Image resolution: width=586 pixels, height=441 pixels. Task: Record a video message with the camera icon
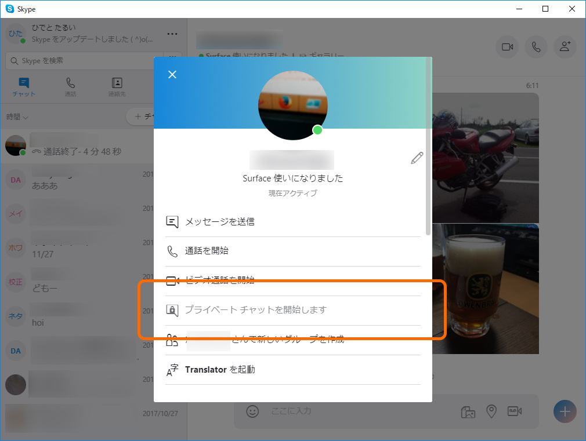coord(514,411)
